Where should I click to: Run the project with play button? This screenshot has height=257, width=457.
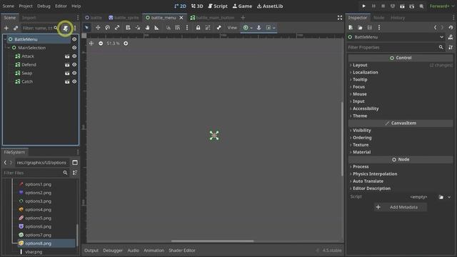pyautogui.click(x=363, y=6)
